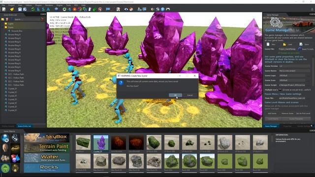Select the Rocks category banner

(47, 168)
